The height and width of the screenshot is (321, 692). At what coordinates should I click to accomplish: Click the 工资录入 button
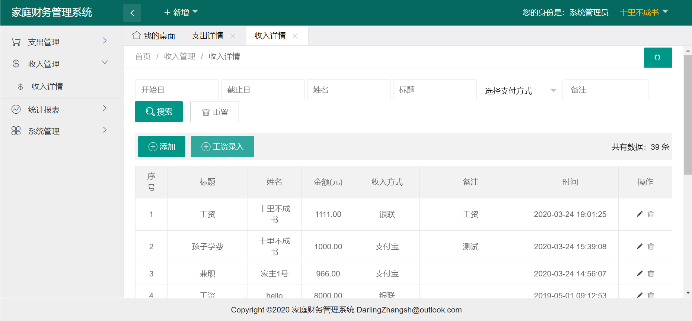pyautogui.click(x=222, y=147)
